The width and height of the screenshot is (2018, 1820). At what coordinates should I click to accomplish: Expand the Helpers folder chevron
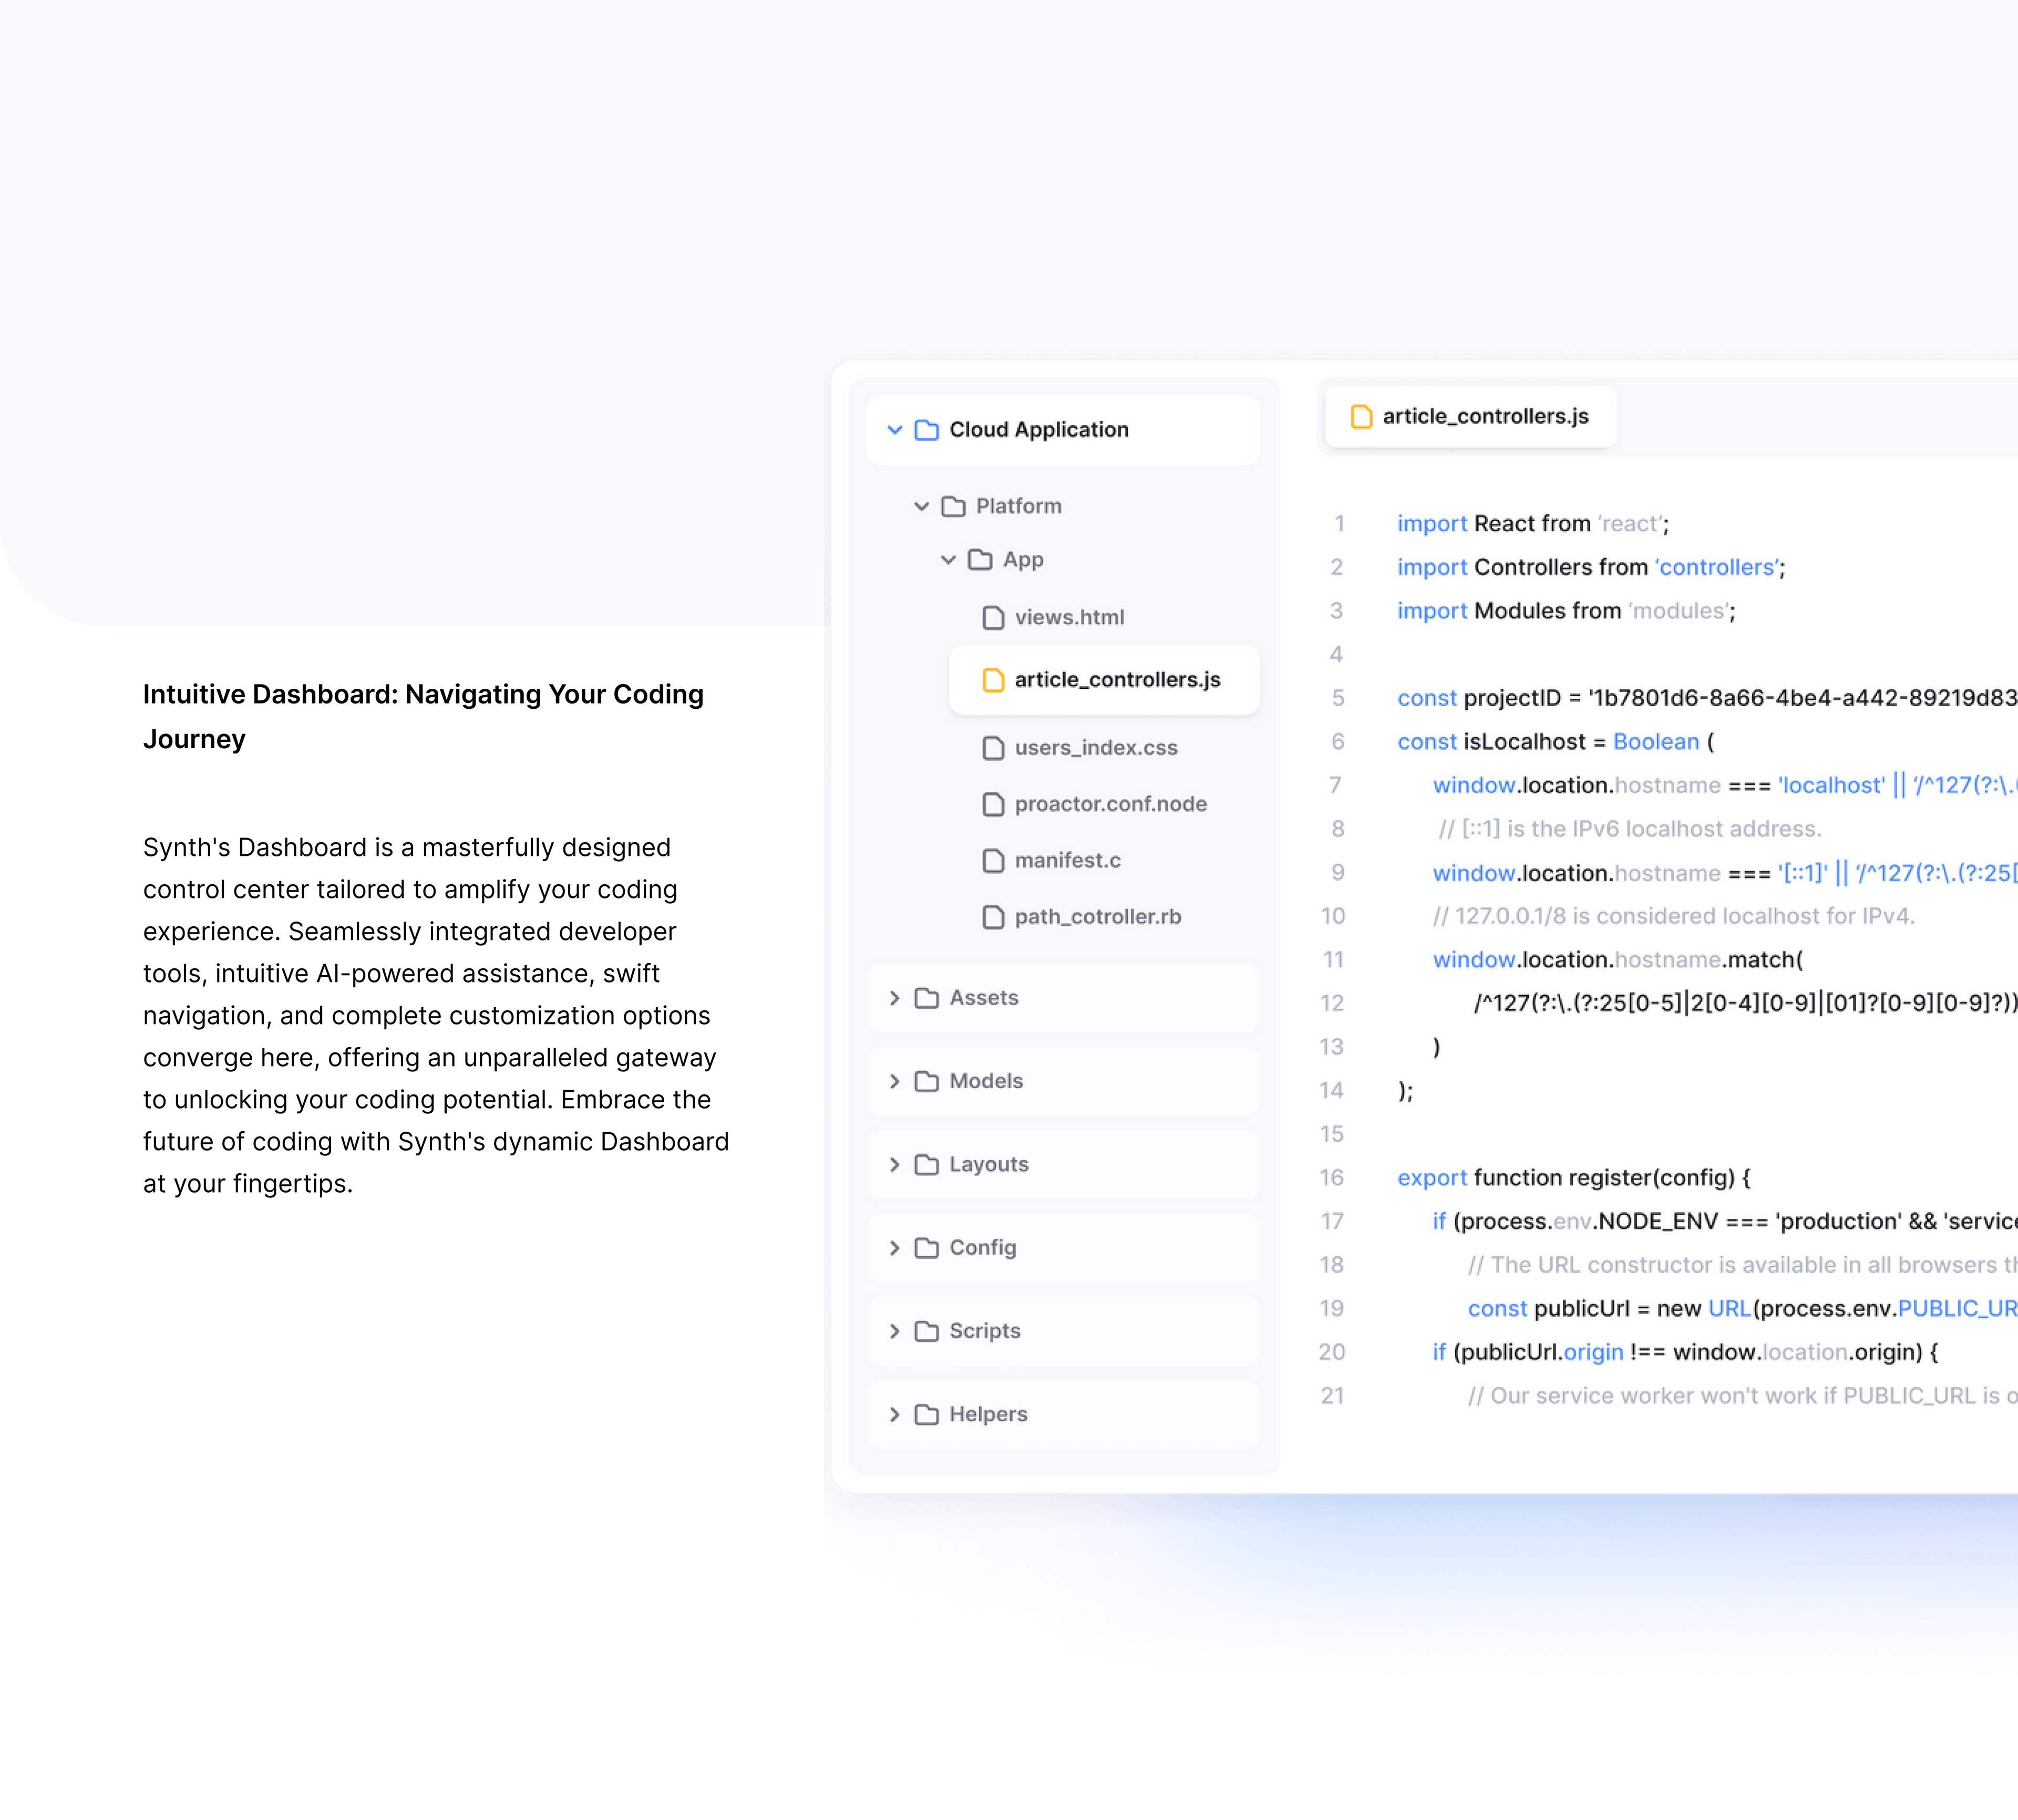click(894, 1414)
